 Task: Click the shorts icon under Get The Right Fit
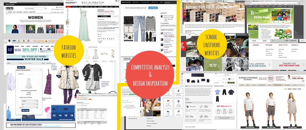(x=231, y=111)
